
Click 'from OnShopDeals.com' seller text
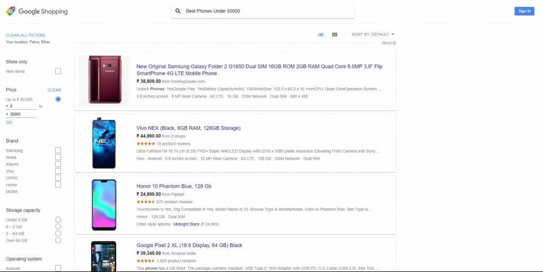183,82
